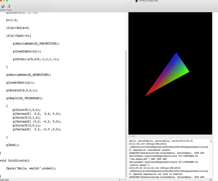Click the fputs "Hello, world!" code line

[31, 169]
